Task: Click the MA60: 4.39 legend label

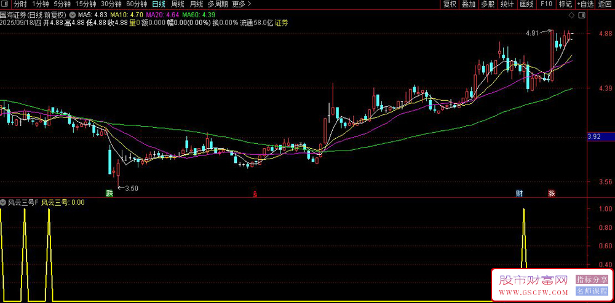Action: pyautogui.click(x=198, y=15)
